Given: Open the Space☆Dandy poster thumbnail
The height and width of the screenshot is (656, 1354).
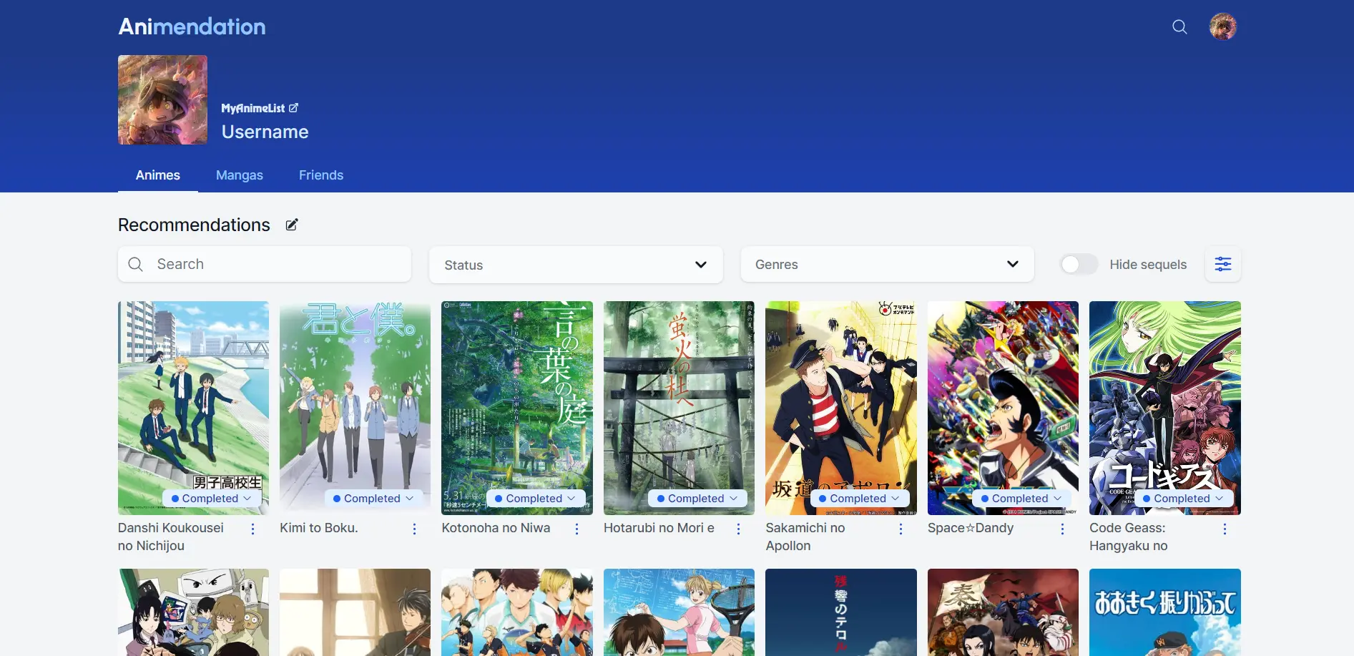Looking at the screenshot, I should 1002,393.
